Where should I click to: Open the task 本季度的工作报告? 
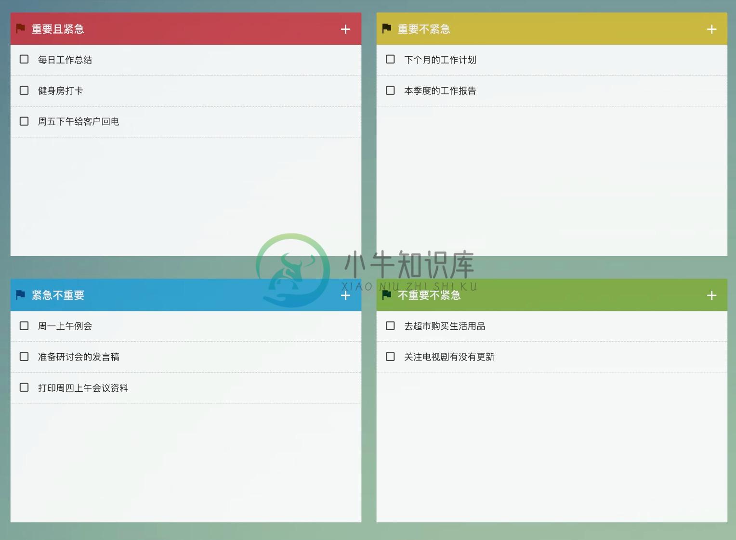[x=440, y=90]
